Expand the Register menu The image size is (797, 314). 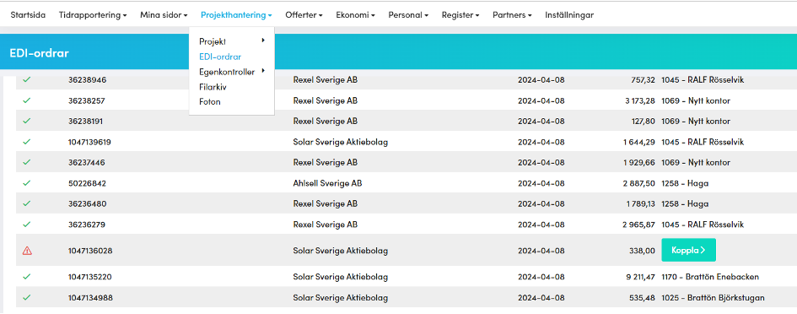pos(460,15)
